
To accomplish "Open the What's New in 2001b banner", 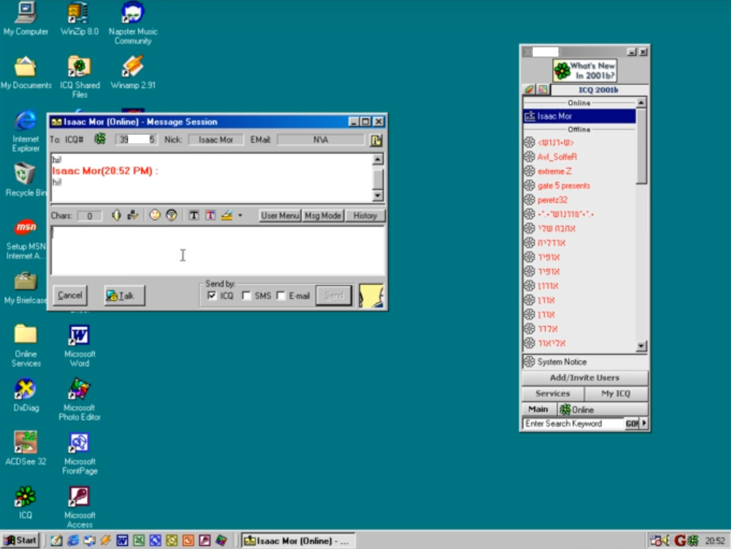I will (585, 70).
